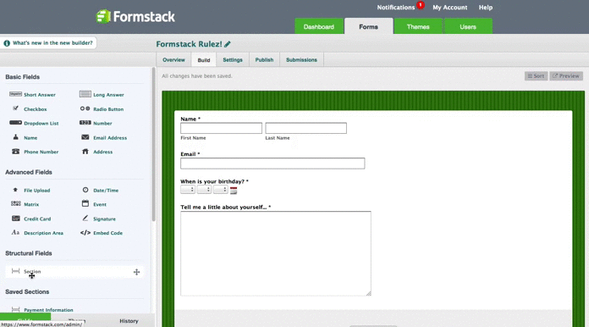The image size is (589, 327).
Task: Open the Users tab
Action: [x=468, y=26]
